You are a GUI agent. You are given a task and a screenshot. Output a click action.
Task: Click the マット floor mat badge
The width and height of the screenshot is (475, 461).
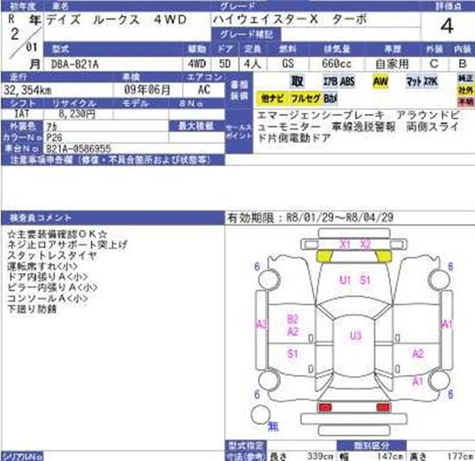414,81
